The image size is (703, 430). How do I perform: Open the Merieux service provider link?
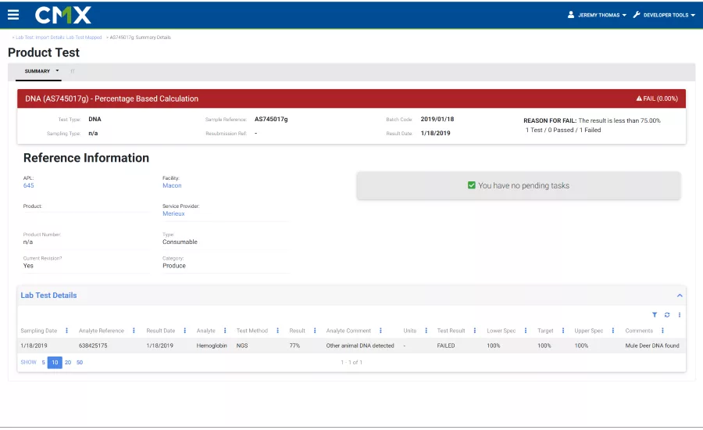point(173,213)
